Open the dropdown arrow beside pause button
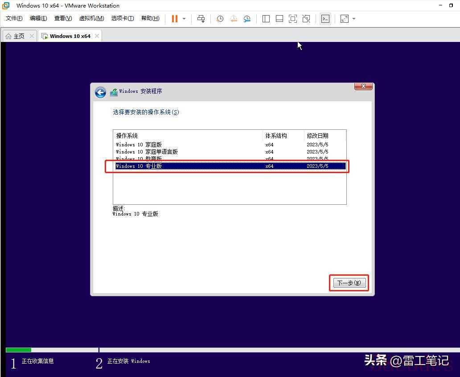The width and height of the screenshot is (460, 377). click(184, 19)
